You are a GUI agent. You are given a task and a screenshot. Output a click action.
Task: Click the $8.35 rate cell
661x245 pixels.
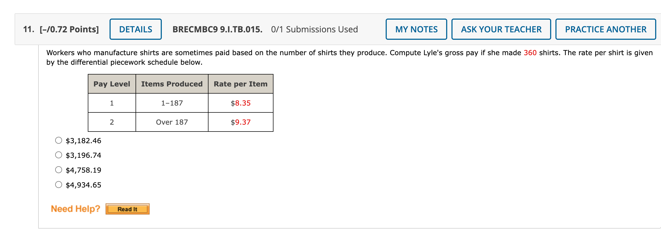pos(241,103)
